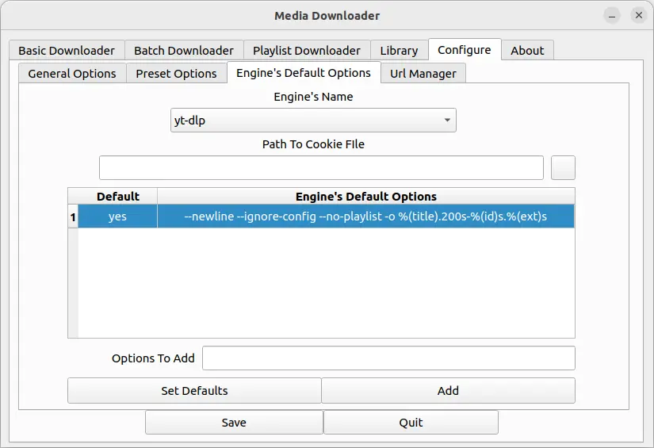Open the cookie file browse button
654x448 pixels.
(x=563, y=168)
